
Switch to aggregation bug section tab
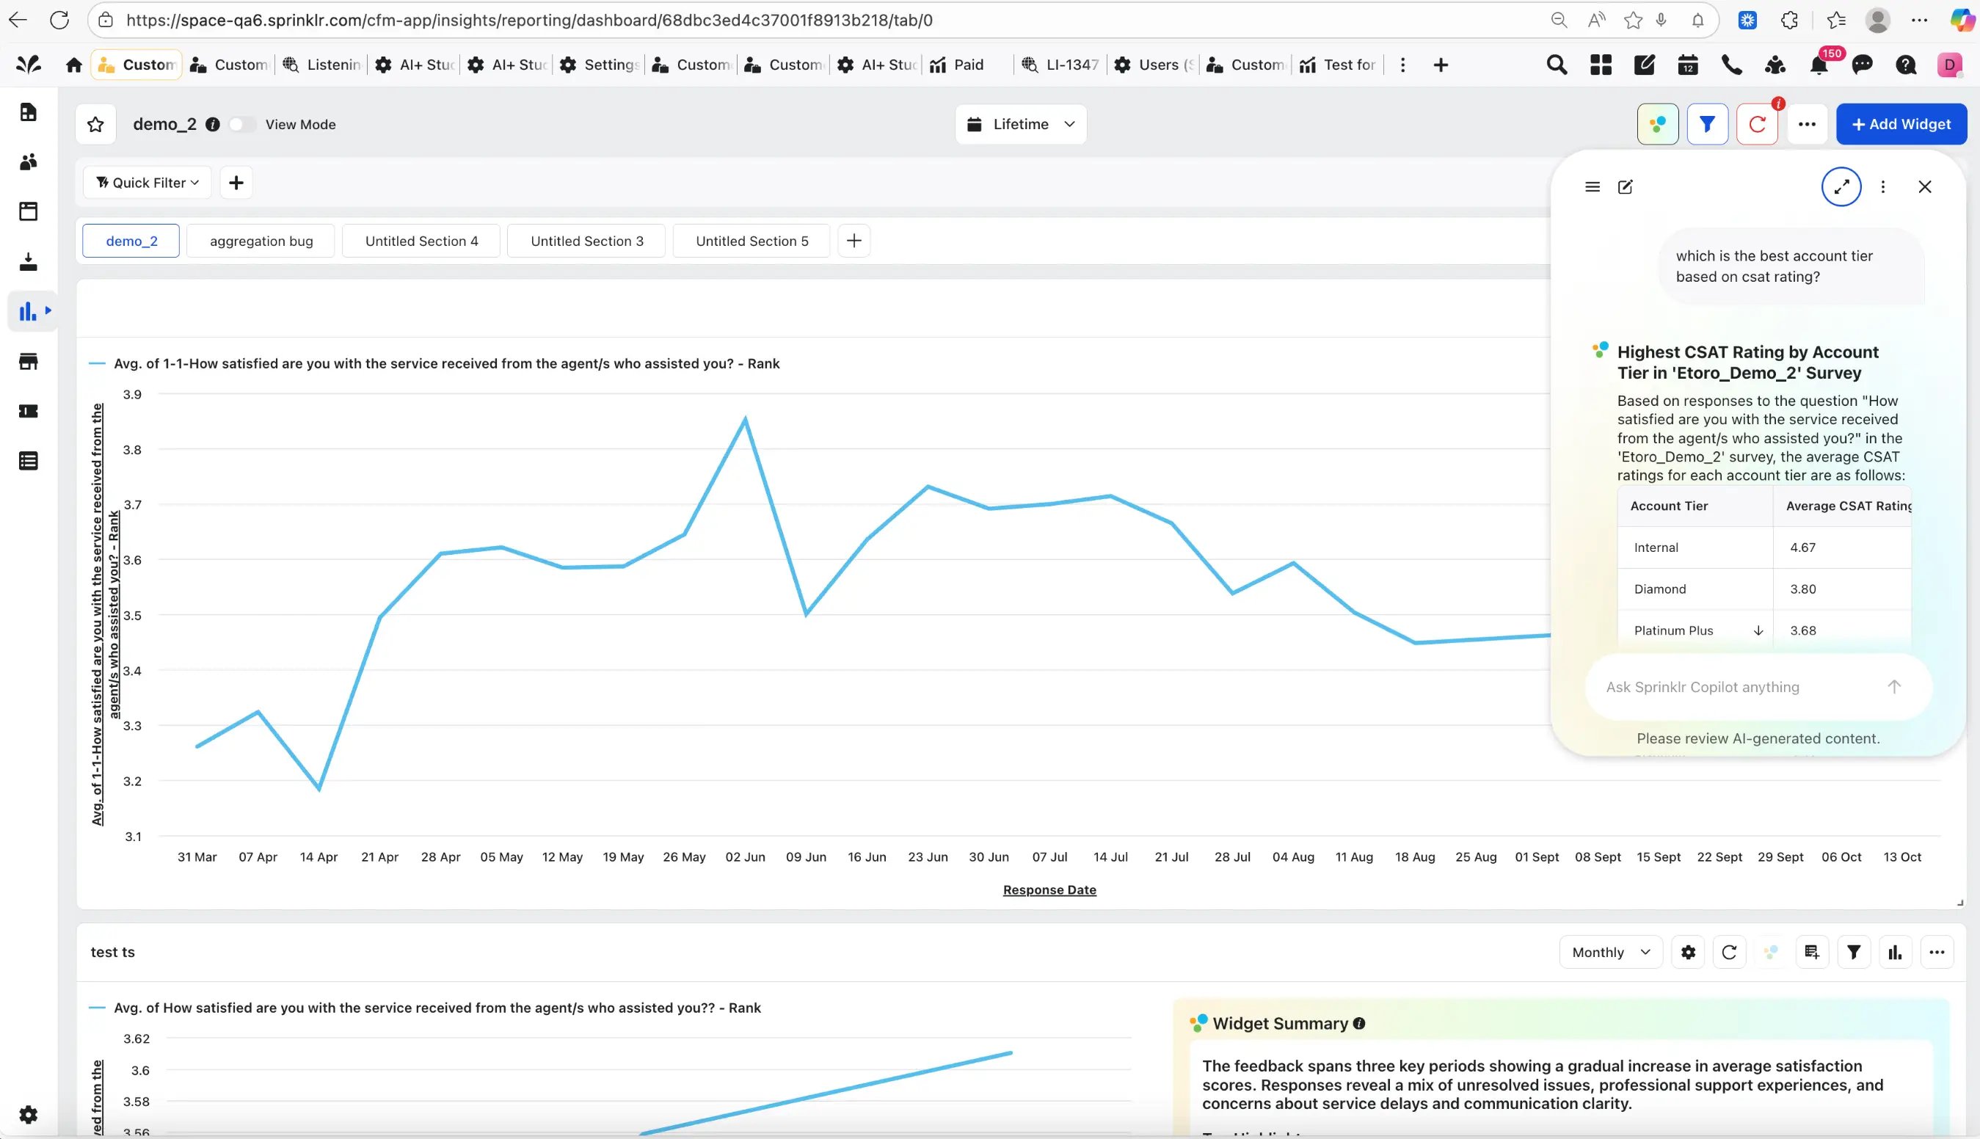tap(261, 241)
